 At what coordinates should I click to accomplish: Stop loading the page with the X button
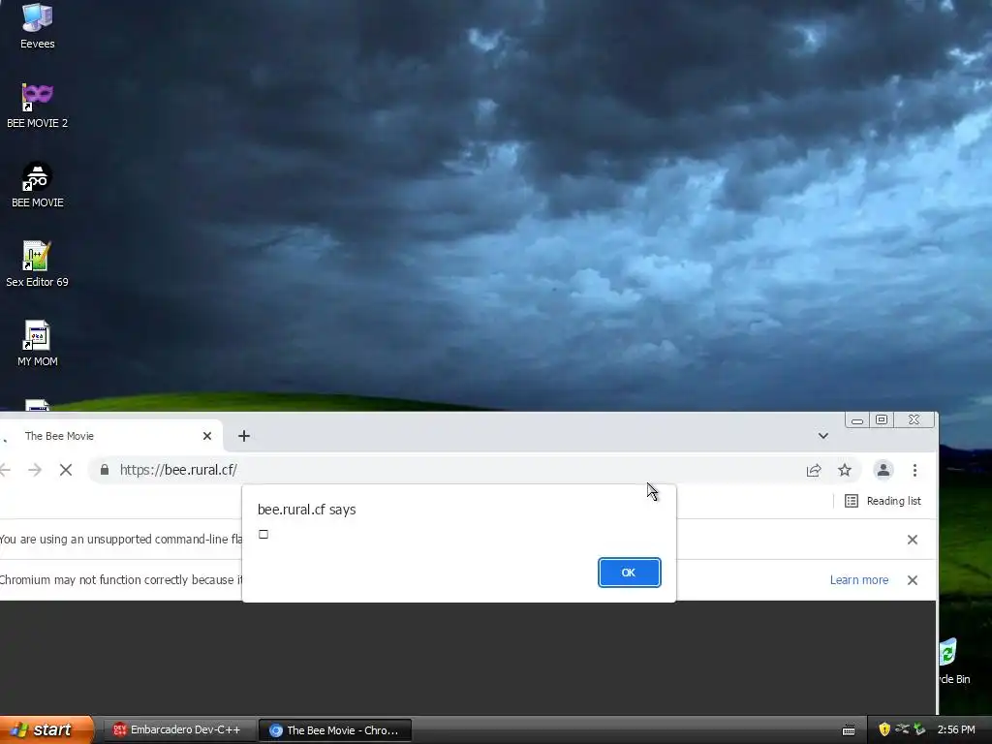click(x=66, y=470)
